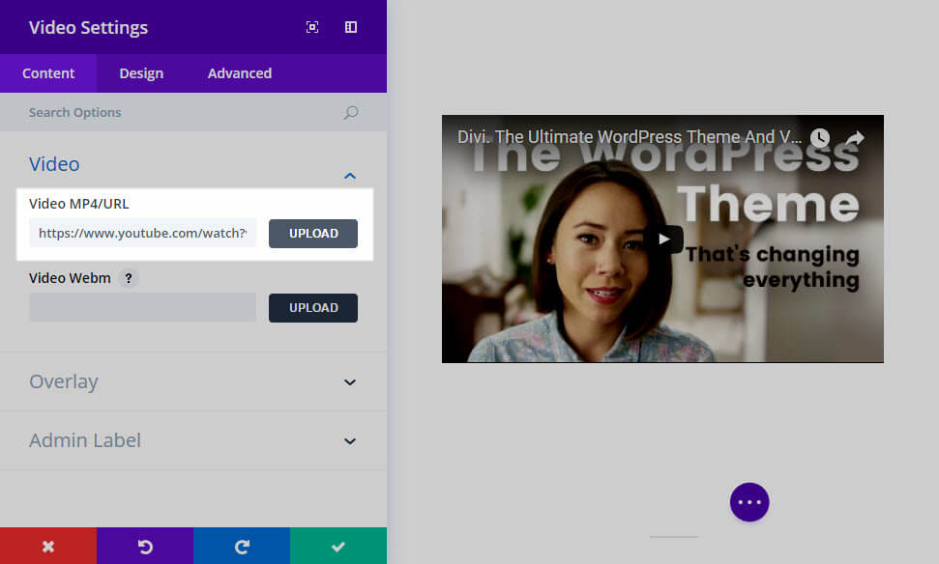The width and height of the screenshot is (939, 564).
Task: Save changes with green checkmark
Action: coord(338,546)
